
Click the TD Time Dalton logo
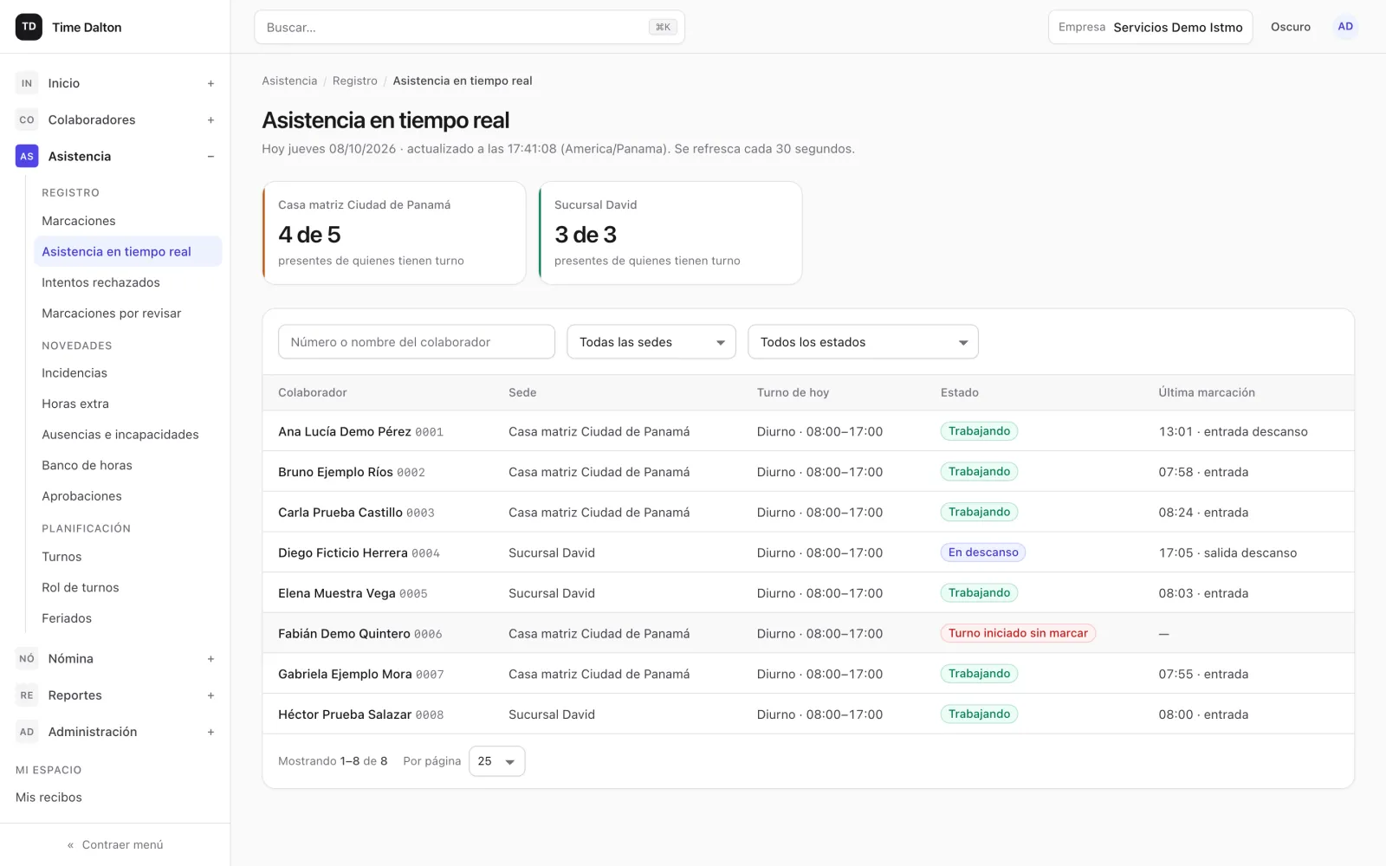[69, 27]
